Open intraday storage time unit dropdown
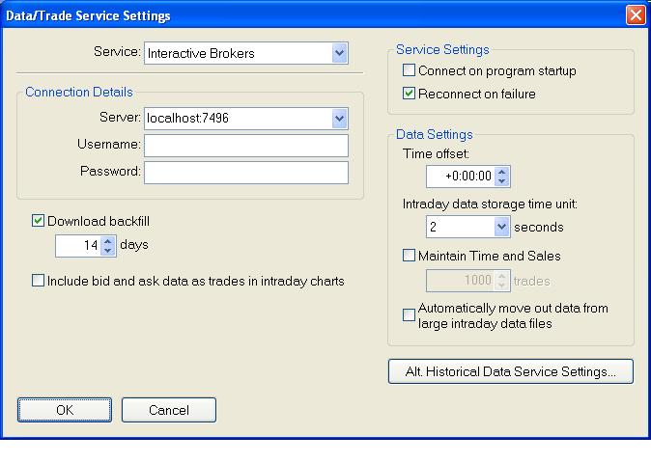This screenshot has width=651, height=463. [x=501, y=228]
